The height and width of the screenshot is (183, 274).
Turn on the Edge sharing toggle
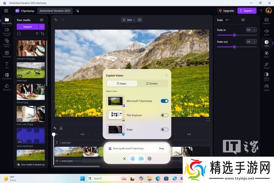tap(164, 129)
